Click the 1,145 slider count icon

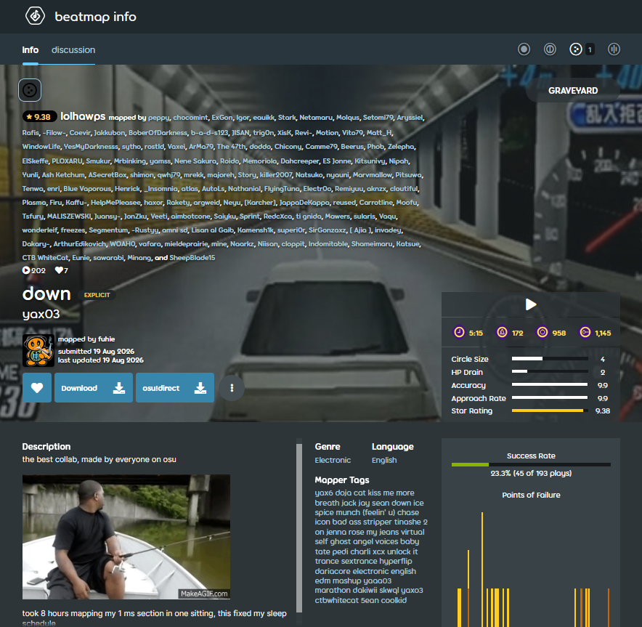pos(585,332)
